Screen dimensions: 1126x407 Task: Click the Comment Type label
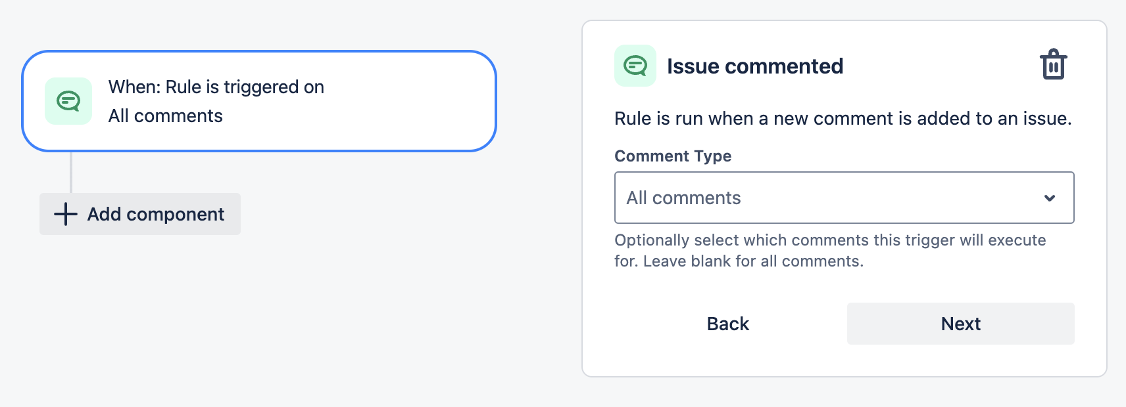(x=672, y=156)
